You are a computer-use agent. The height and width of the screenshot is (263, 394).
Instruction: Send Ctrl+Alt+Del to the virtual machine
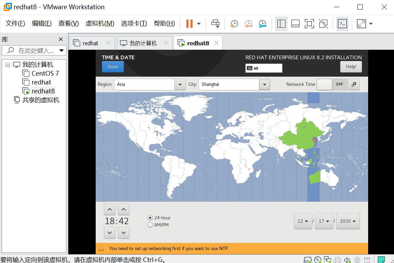click(x=215, y=24)
